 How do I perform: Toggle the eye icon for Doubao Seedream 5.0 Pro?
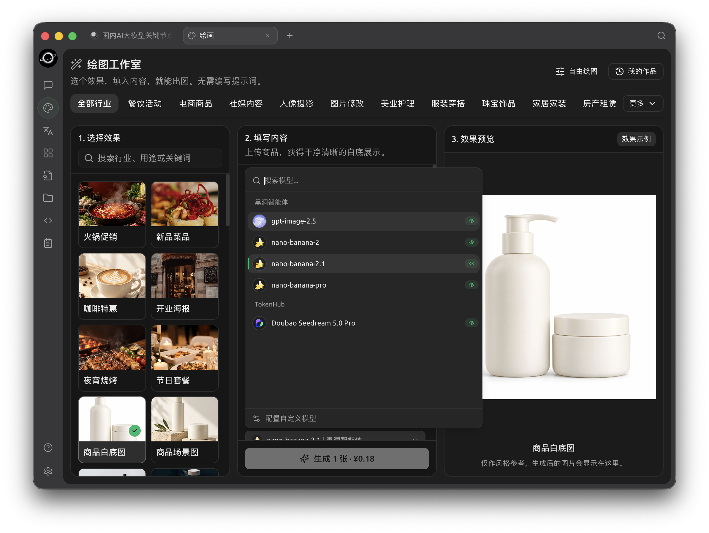point(471,323)
